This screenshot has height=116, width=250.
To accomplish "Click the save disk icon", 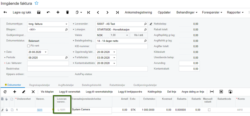I will pyautogui.click(x=39, y=12).
